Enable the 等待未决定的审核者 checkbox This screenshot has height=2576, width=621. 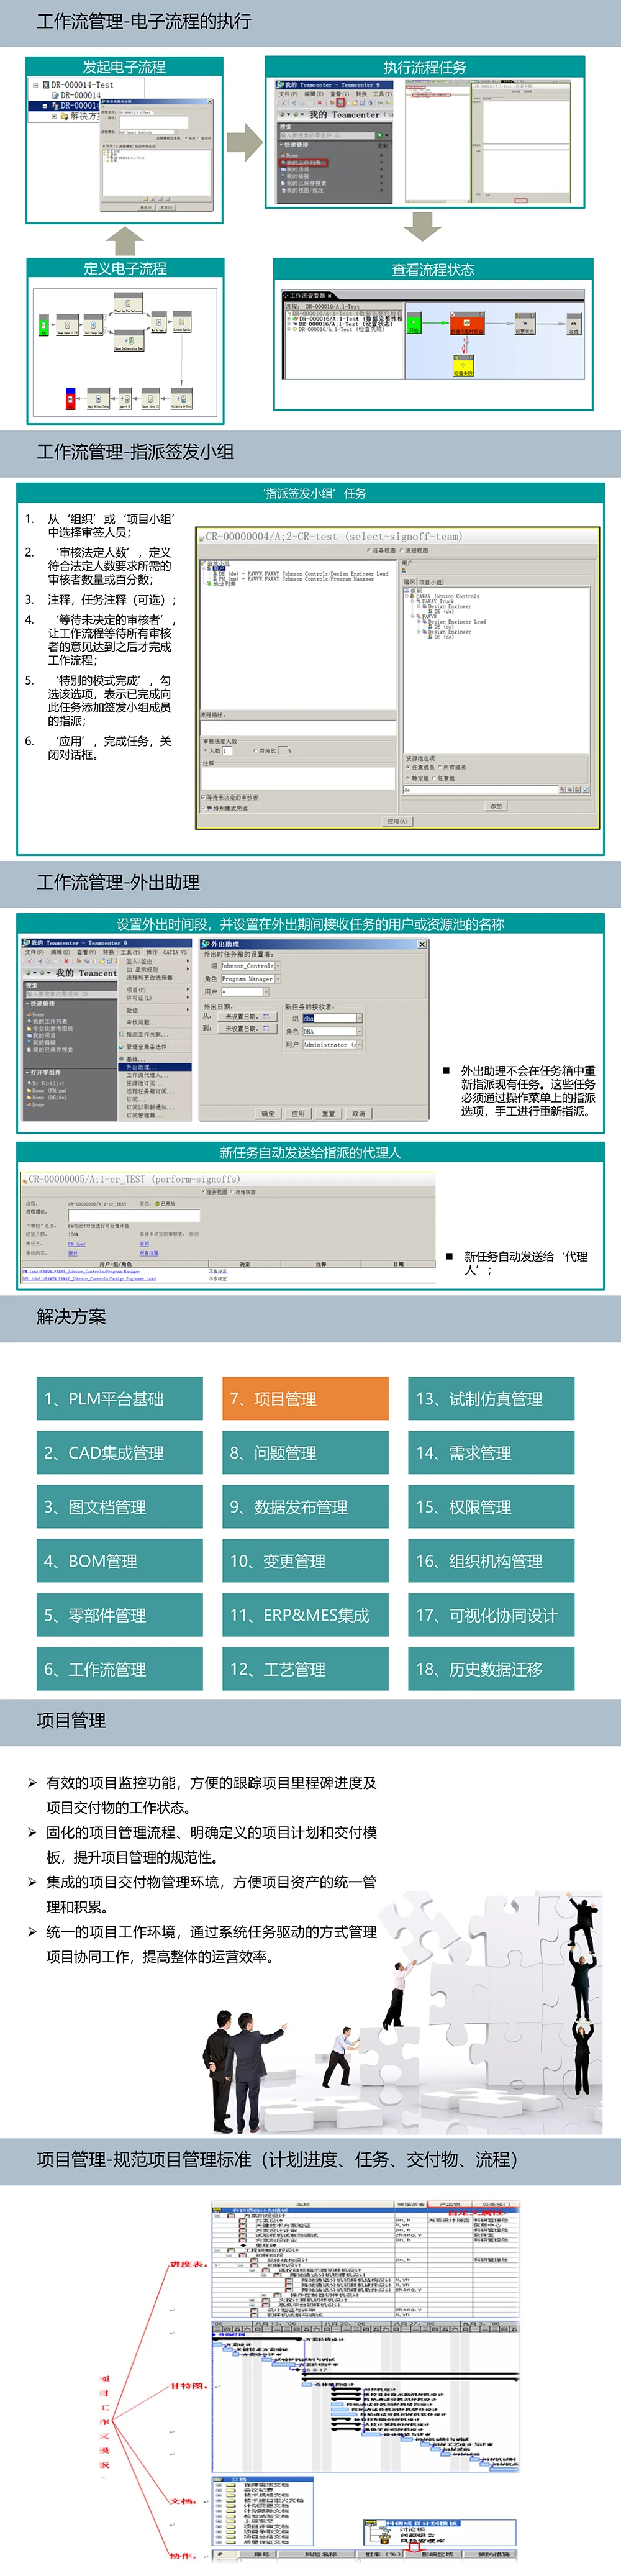click(x=204, y=797)
